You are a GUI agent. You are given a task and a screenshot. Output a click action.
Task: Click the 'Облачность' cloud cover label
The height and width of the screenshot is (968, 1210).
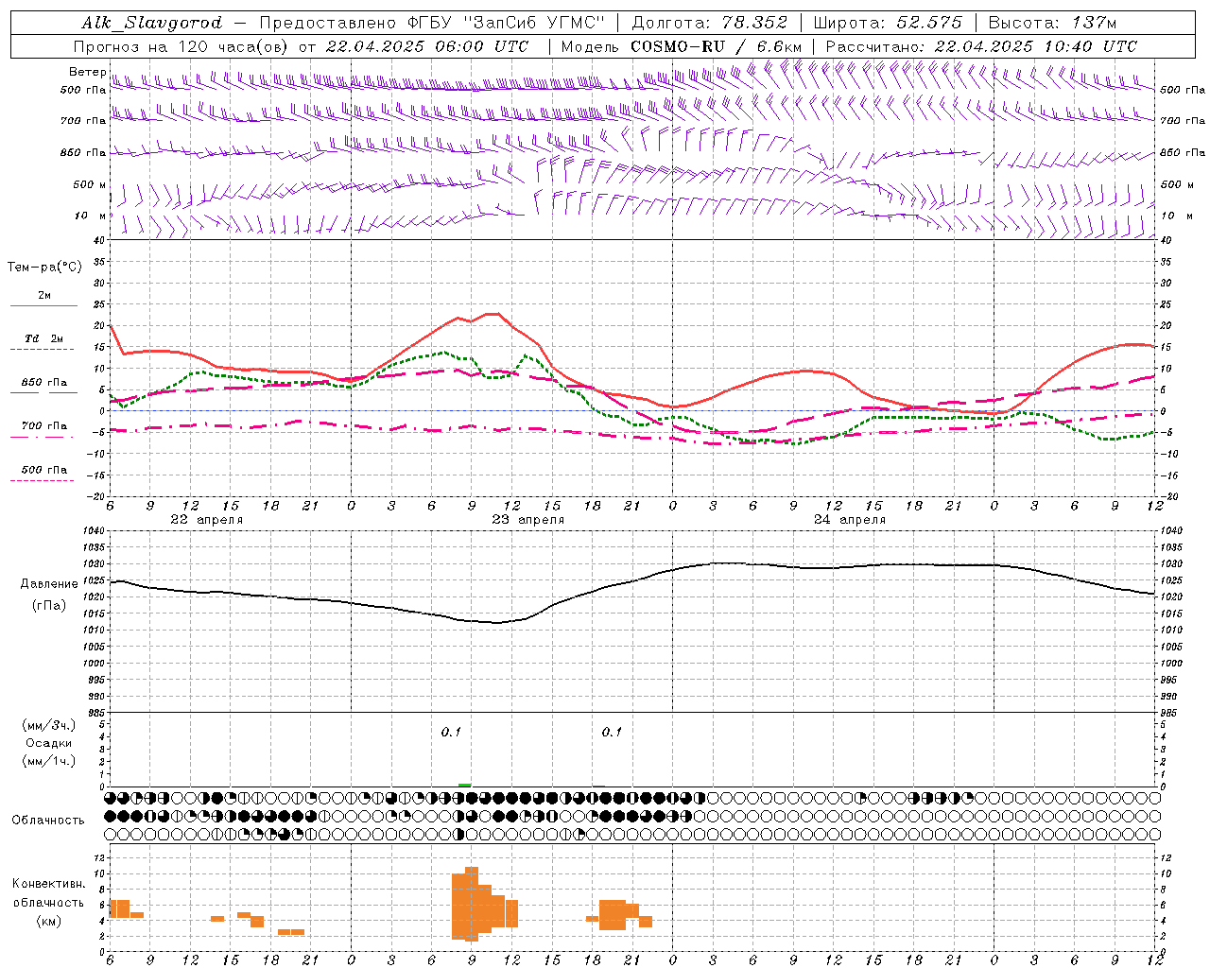pos(48,821)
